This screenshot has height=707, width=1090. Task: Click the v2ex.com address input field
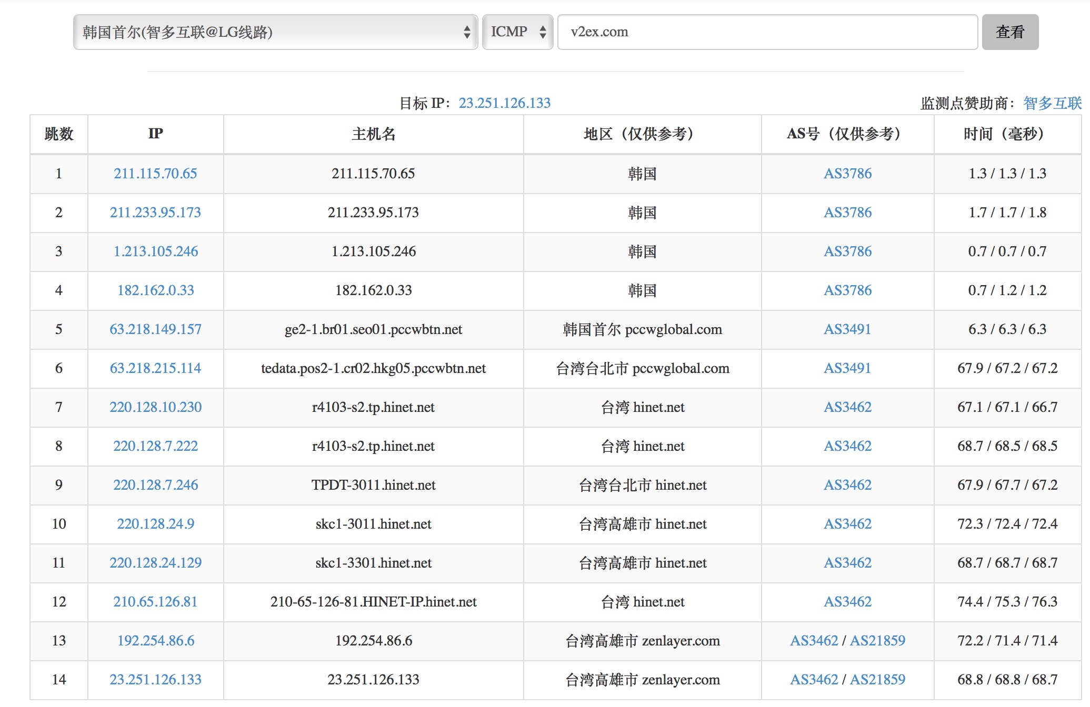(767, 32)
